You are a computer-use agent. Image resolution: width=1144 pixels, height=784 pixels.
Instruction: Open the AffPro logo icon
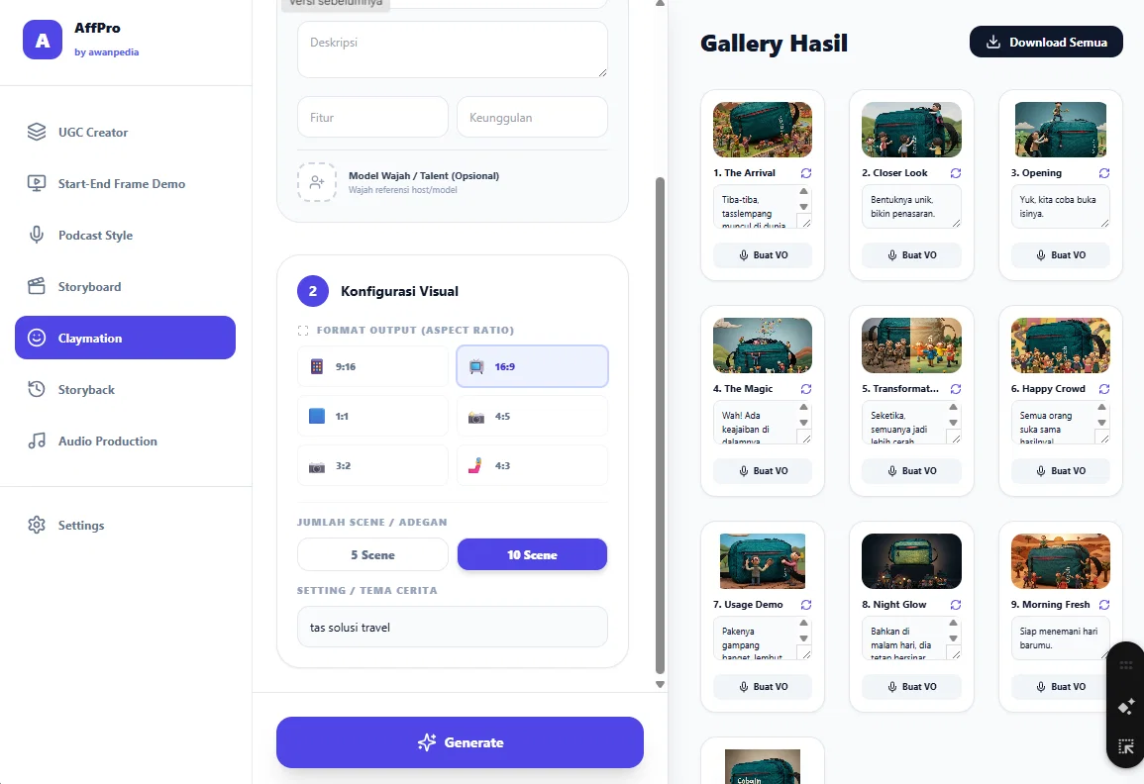pos(43,40)
